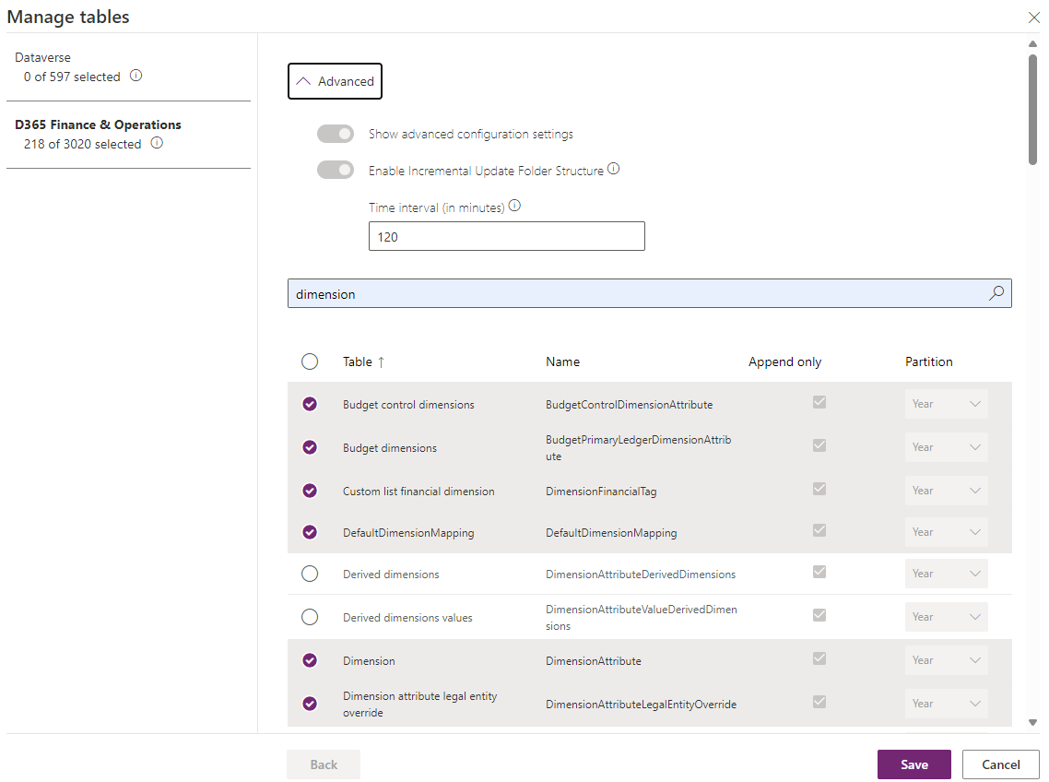Click the magnifying glass in the search box

pyautogui.click(x=996, y=292)
